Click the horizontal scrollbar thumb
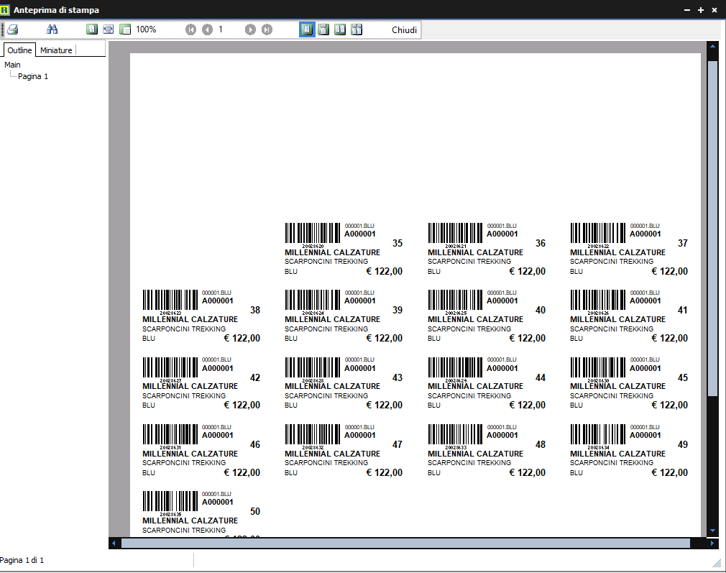 pyautogui.click(x=405, y=544)
